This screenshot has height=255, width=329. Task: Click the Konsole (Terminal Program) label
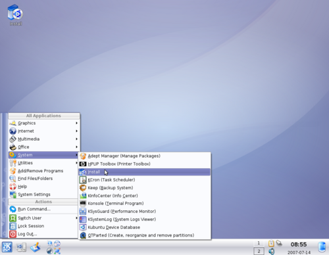pyautogui.click(x=116, y=204)
